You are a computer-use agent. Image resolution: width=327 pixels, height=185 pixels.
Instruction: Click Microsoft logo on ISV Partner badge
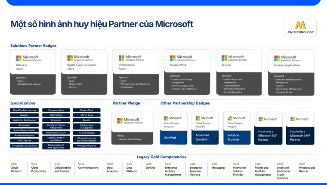coord(260,119)
